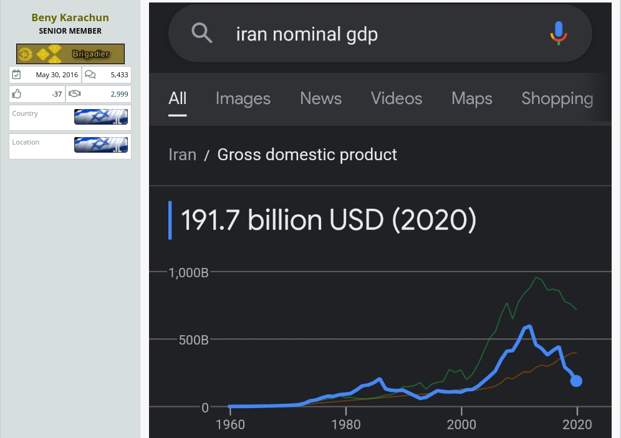Click the blue 2020 data point marker
Screen dimensions: 621x438
[576, 381]
